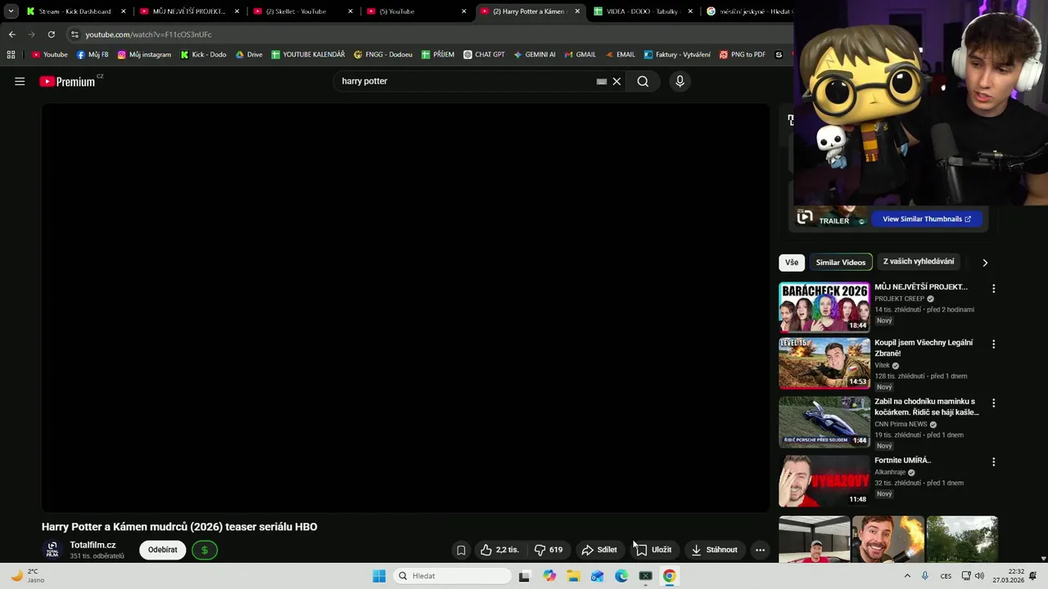Dislike the video with thumbs down
The height and width of the screenshot is (589, 1048).
(548, 550)
